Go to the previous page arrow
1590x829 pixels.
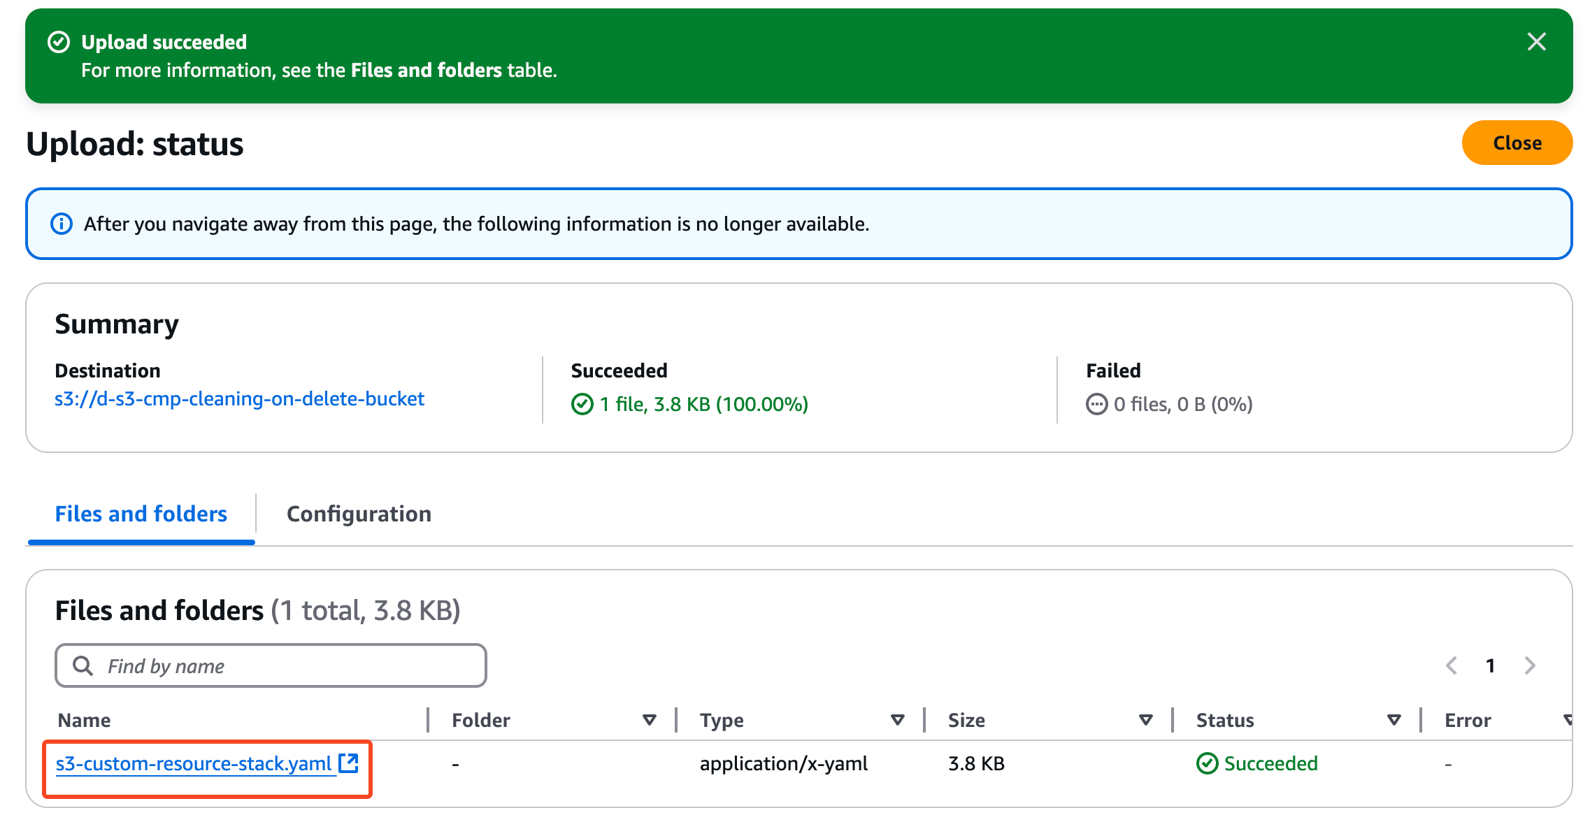tap(1452, 665)
